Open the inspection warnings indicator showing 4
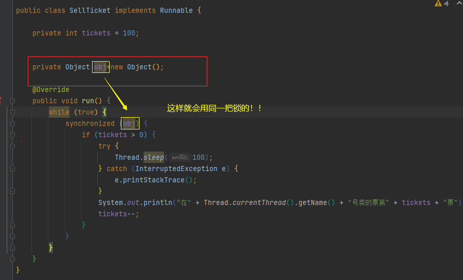This screenshot has height=280, width=463. click(x=442, y=3)
